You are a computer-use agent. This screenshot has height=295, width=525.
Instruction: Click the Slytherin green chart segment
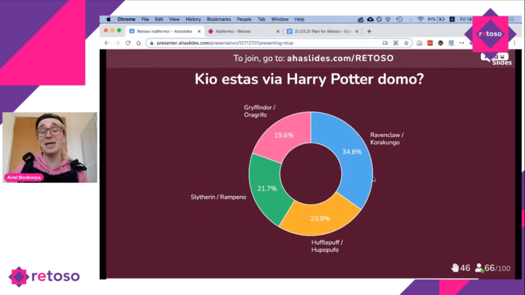tap(267, 188)
